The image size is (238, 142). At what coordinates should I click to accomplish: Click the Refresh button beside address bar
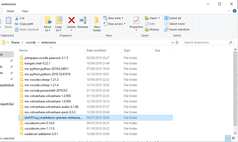(x=177, y=42)
